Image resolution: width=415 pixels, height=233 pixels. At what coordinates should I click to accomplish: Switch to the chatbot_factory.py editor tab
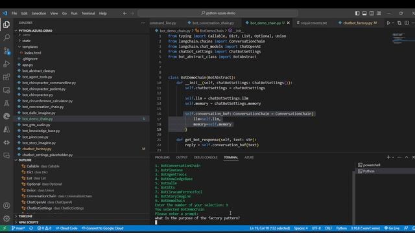pyautogui.click(x=359, y=23)
